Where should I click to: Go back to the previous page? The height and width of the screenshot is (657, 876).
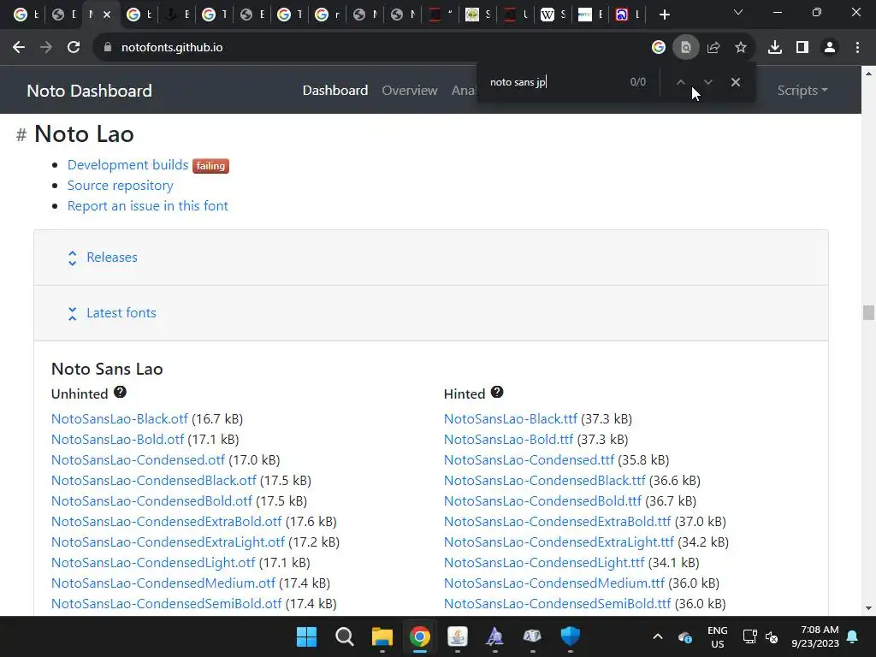coord(19,48)
